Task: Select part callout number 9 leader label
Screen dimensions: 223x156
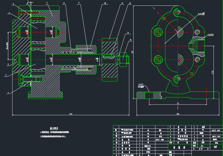Action: coord(79,3)
